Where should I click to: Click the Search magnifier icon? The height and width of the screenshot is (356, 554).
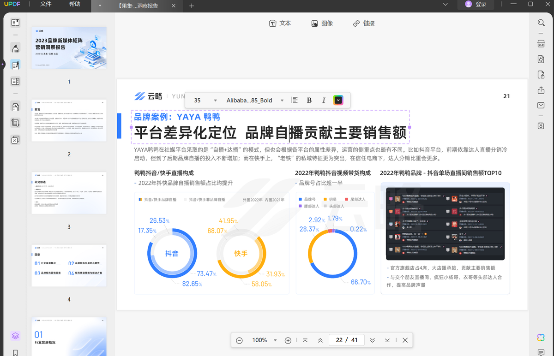coord(541,23)
